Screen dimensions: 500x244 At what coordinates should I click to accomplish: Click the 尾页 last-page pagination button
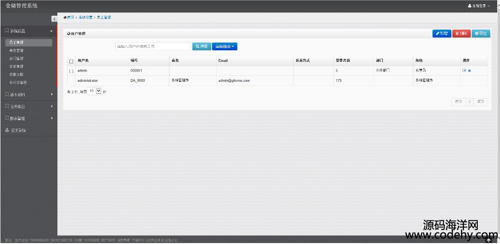pos(481,102)
